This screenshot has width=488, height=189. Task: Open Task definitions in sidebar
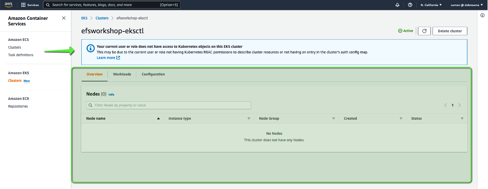pyautogui.click(x=21, y=55)
